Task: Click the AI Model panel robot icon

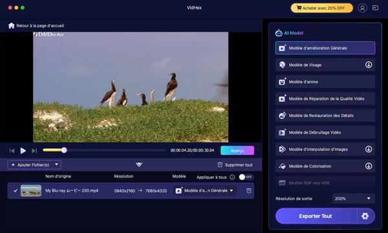Action: (x=279, y=32)
